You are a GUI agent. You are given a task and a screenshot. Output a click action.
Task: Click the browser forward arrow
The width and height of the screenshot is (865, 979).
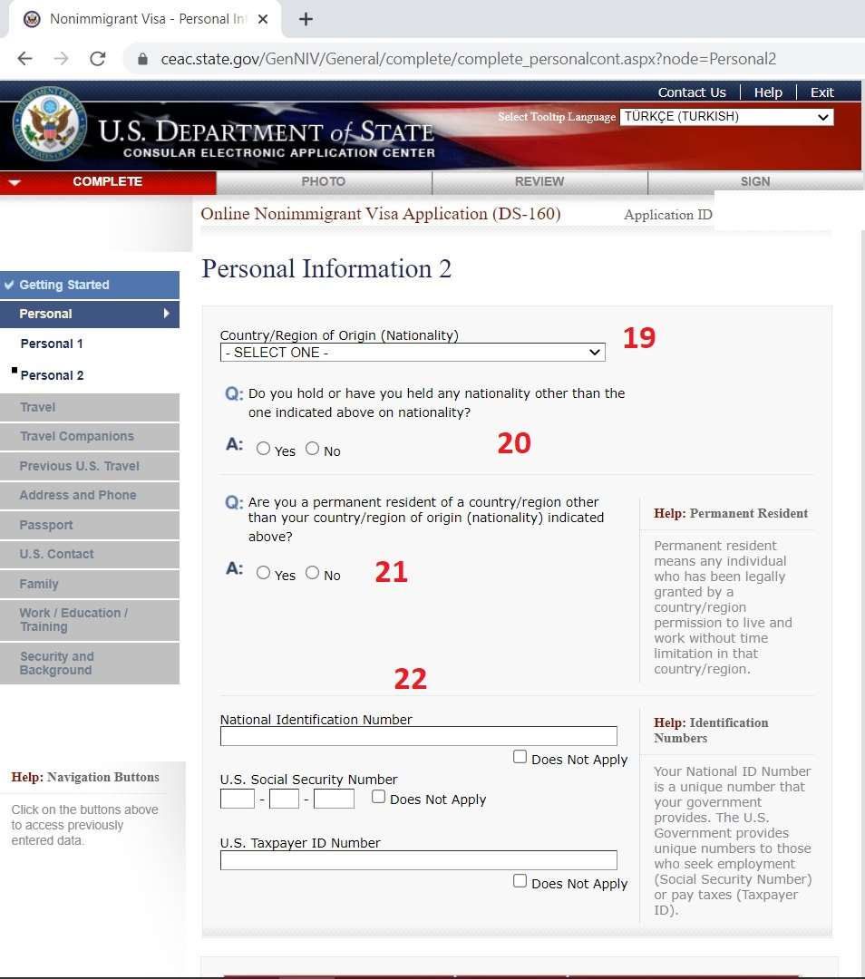click(62, 59)
